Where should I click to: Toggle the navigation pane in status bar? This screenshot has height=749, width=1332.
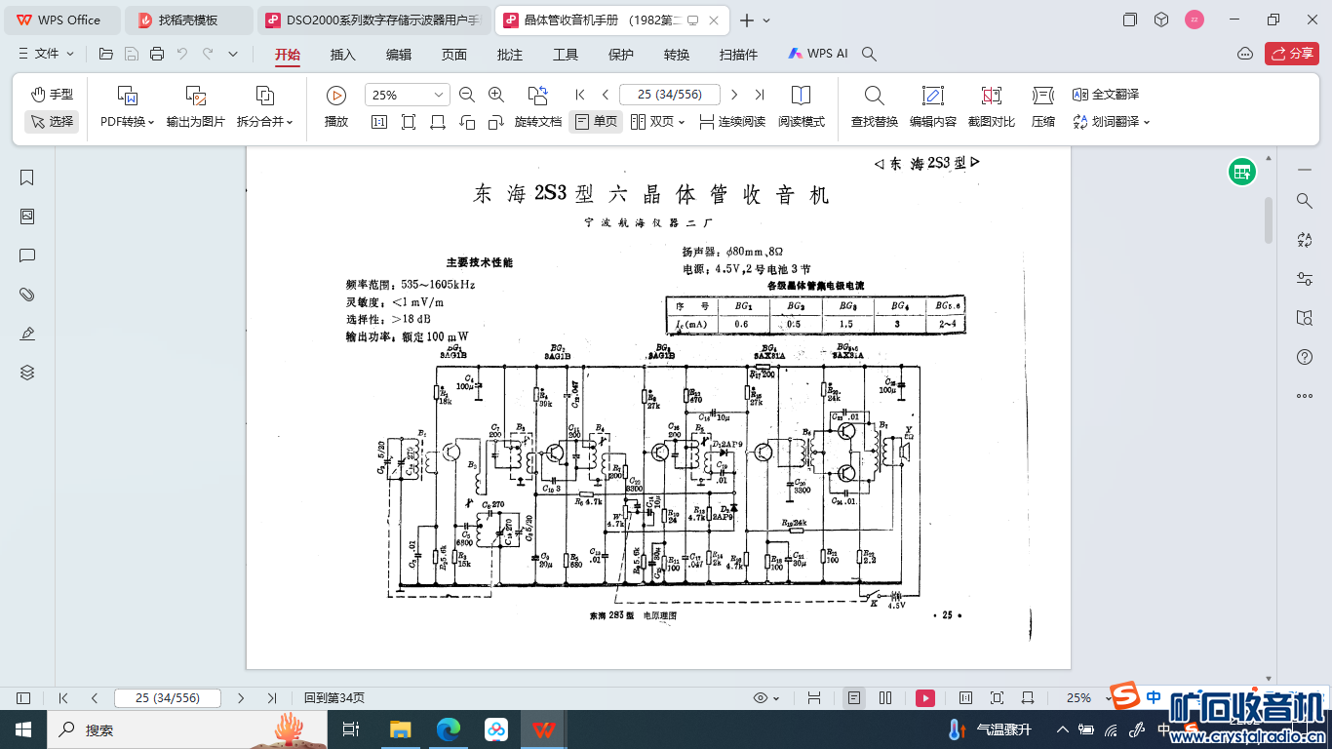(23, 698)
